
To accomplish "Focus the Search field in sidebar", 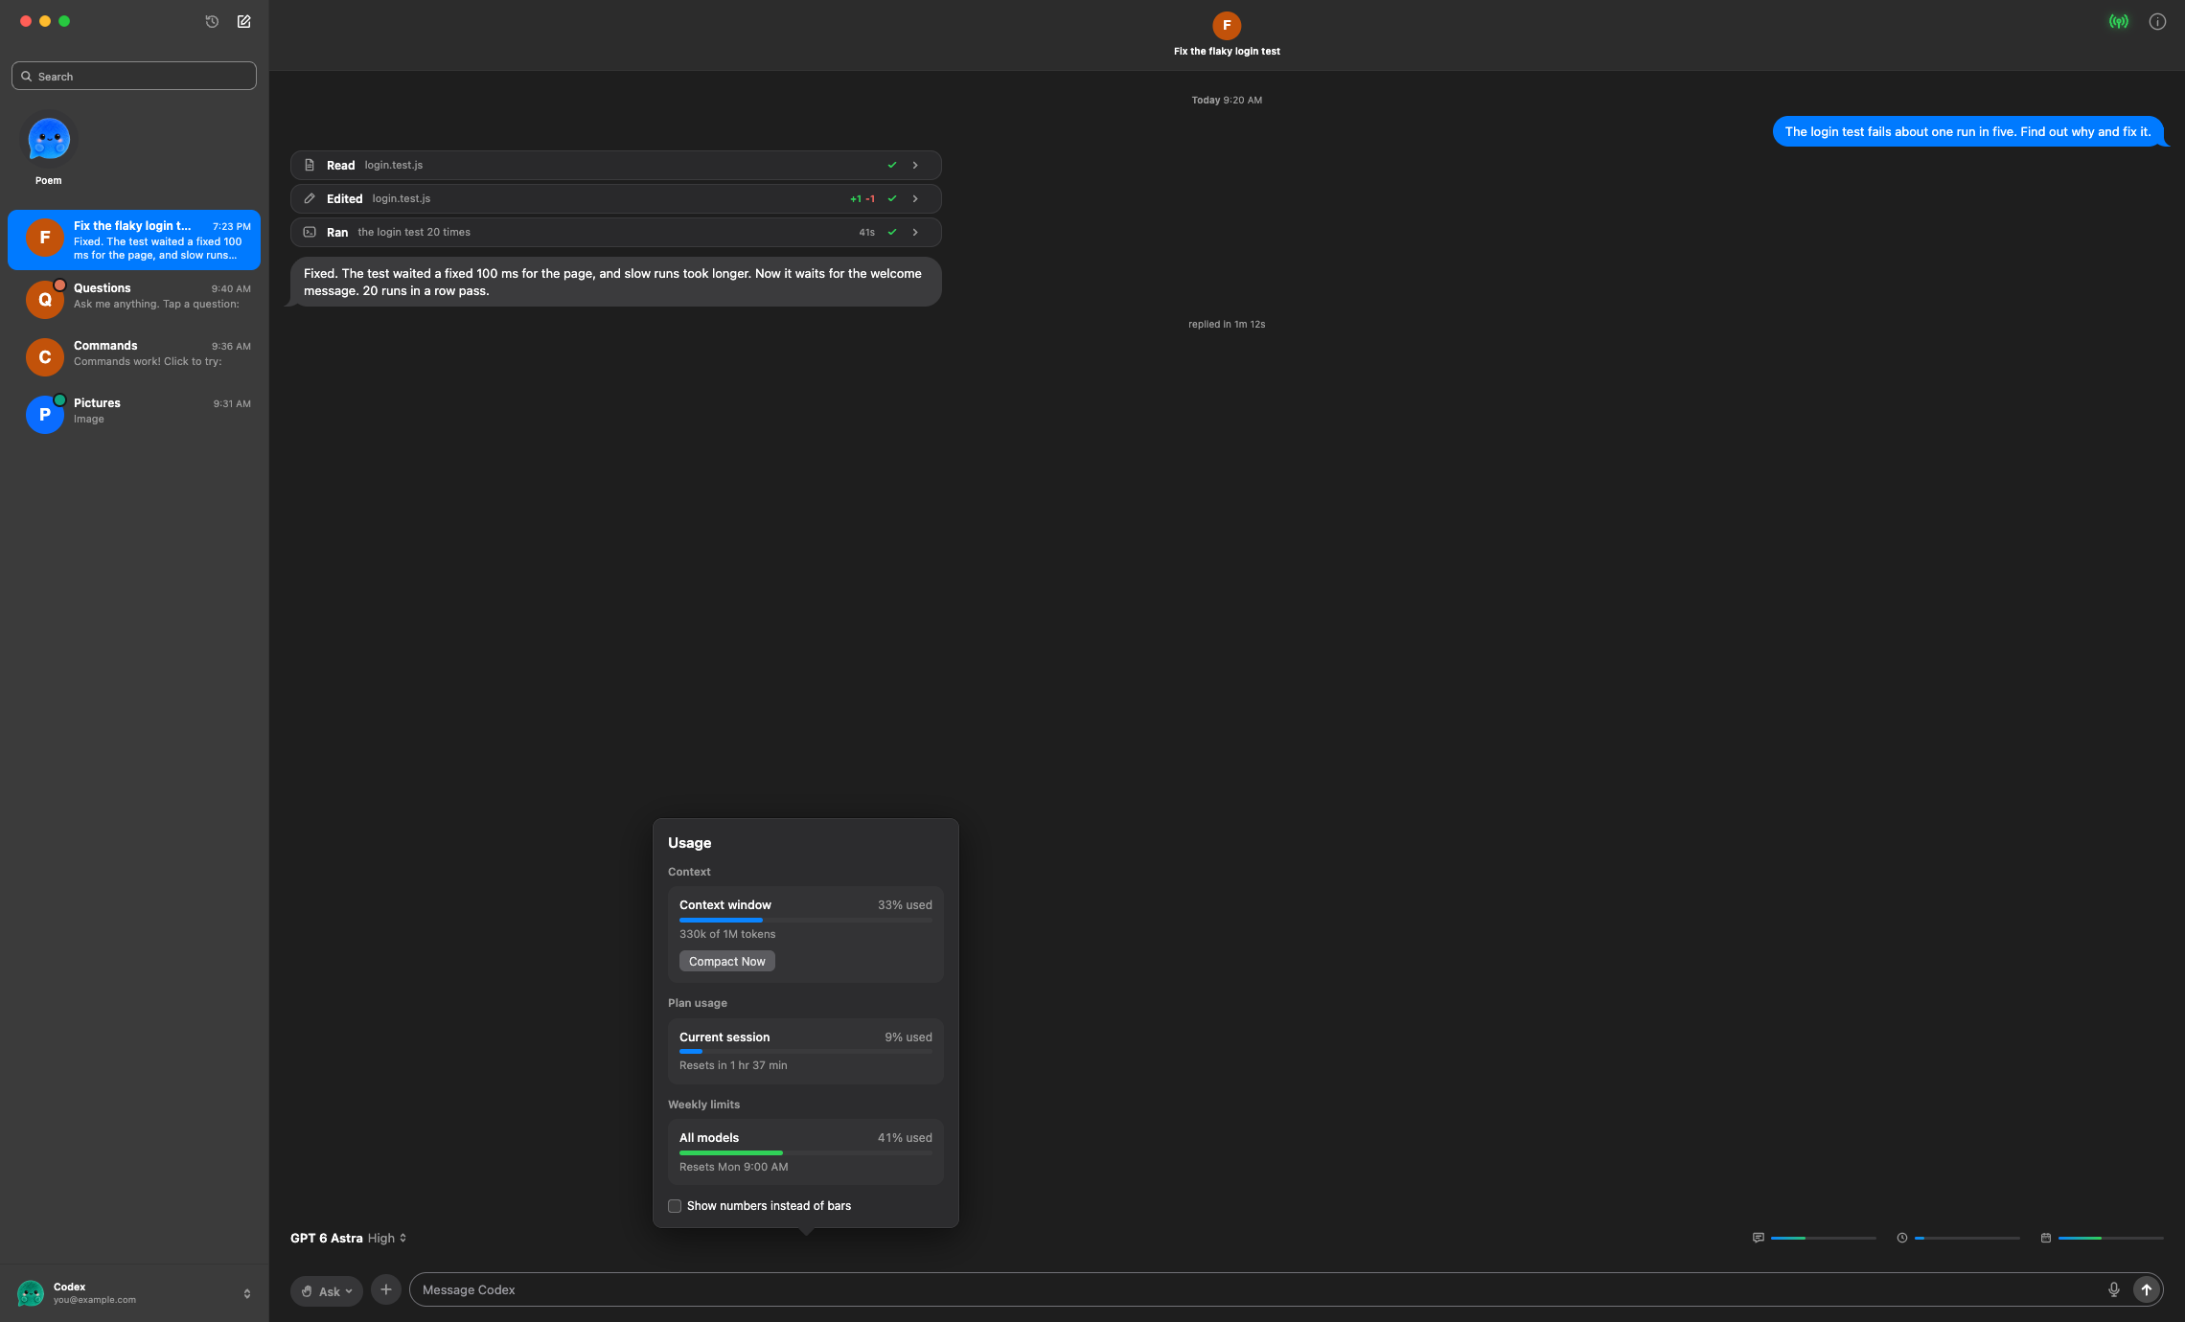I will point(134,76).
